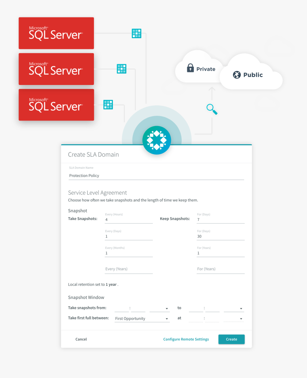
Task: Click the middle SQL Server database grid icon
Action: tap(121, 69)
